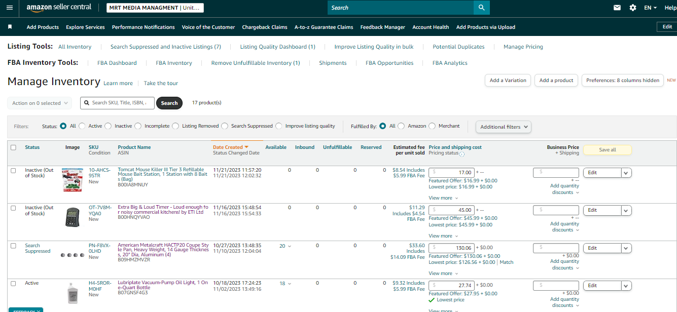Open the mail messages icon
The height and width of the screenshot is (312, 677).
[617, 8]
